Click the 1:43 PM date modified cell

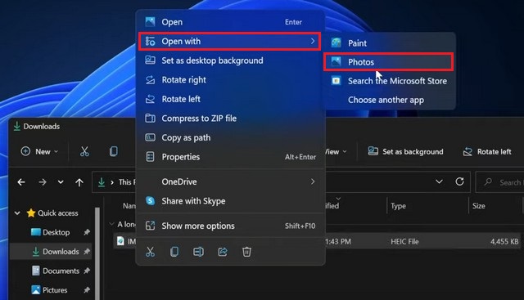coord(338,242)
